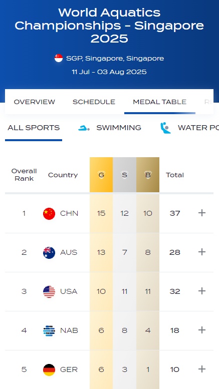The image size is (219, 389).
Task: Click the Total column header
Action: 175,175
